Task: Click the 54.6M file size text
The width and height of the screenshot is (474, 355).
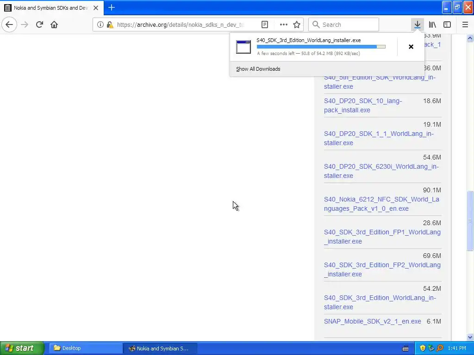Action: (432, 157)
